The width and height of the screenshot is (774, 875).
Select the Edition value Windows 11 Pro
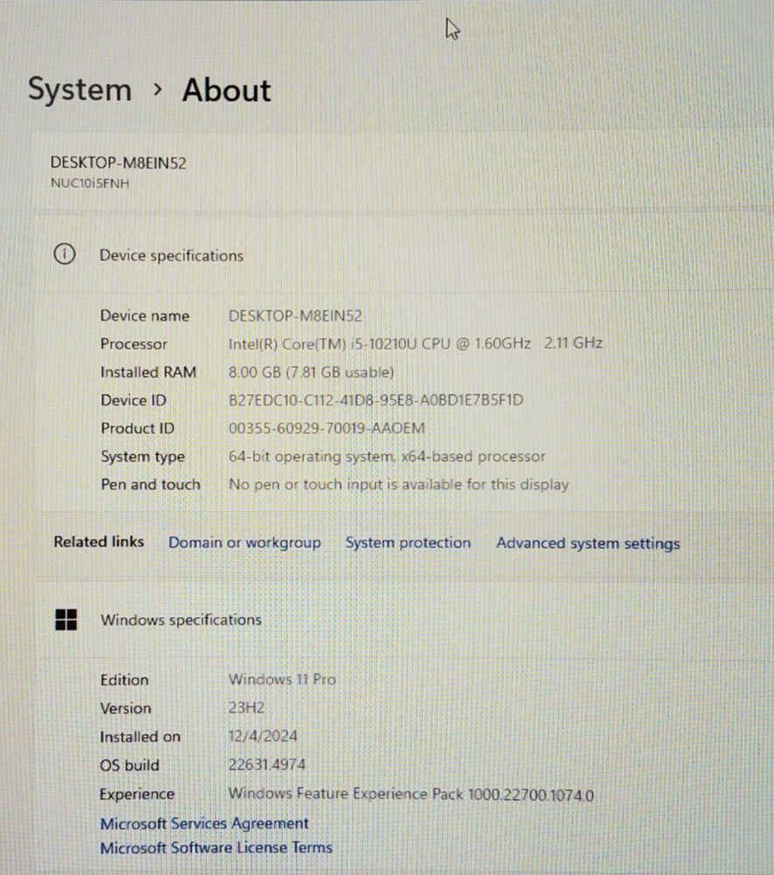click(282, 679)
